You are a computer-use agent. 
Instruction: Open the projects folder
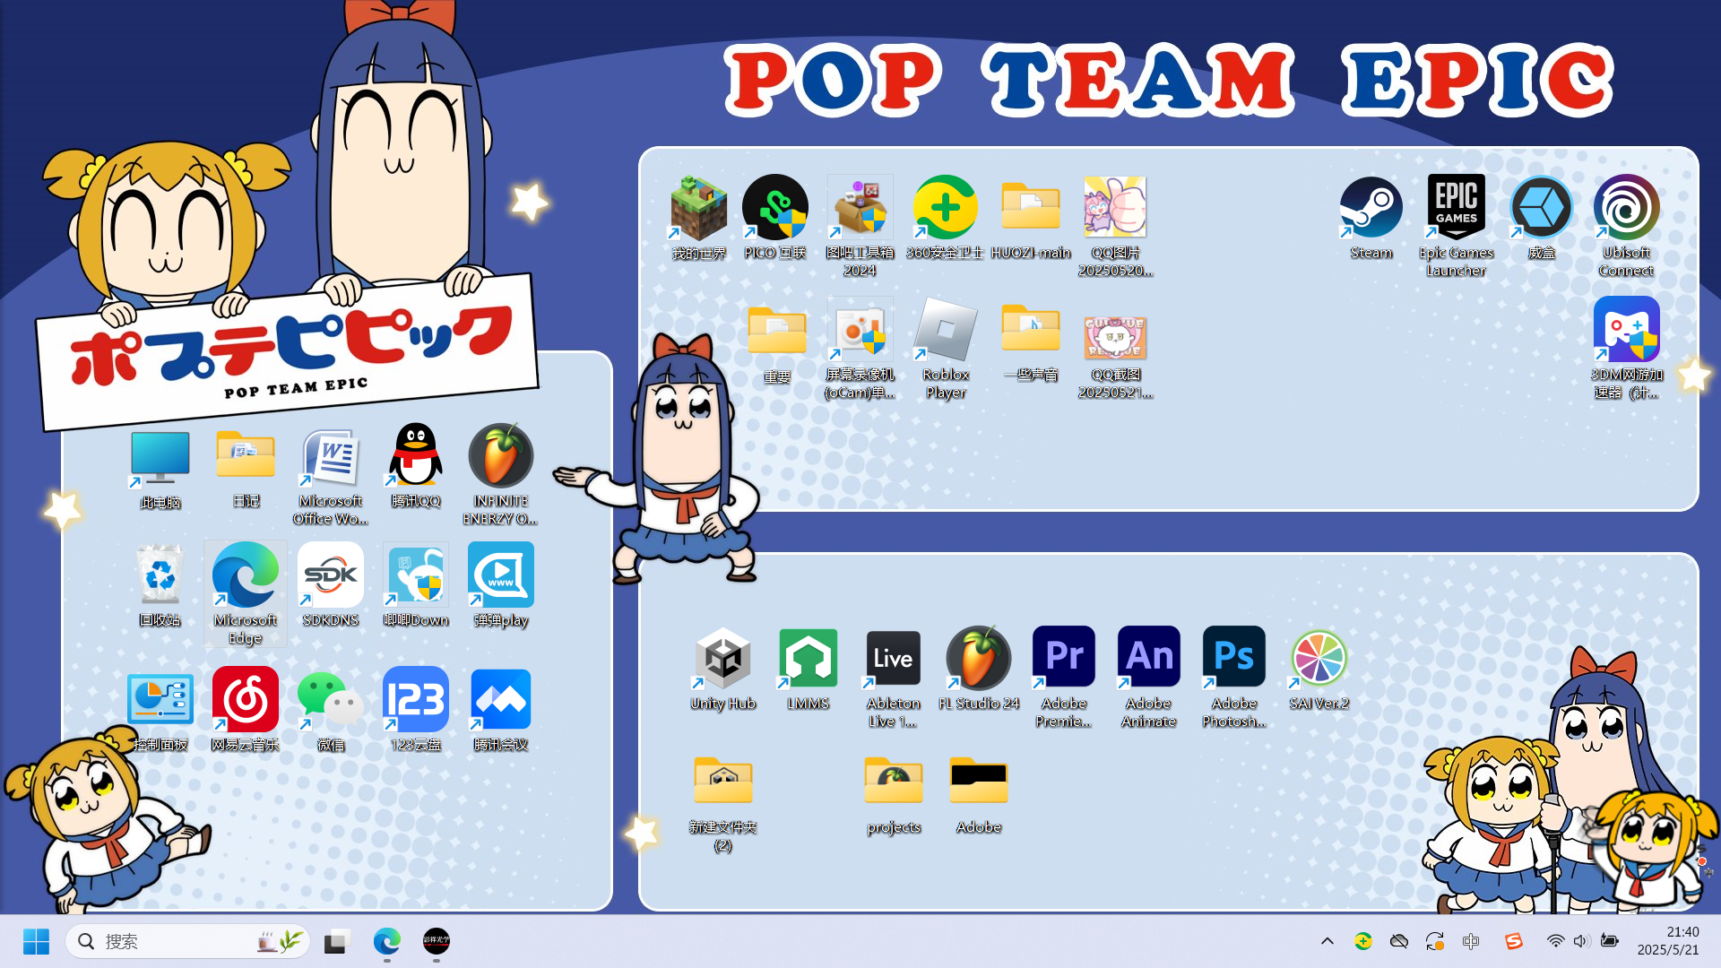pyautogui.click(x=894, y=794)
